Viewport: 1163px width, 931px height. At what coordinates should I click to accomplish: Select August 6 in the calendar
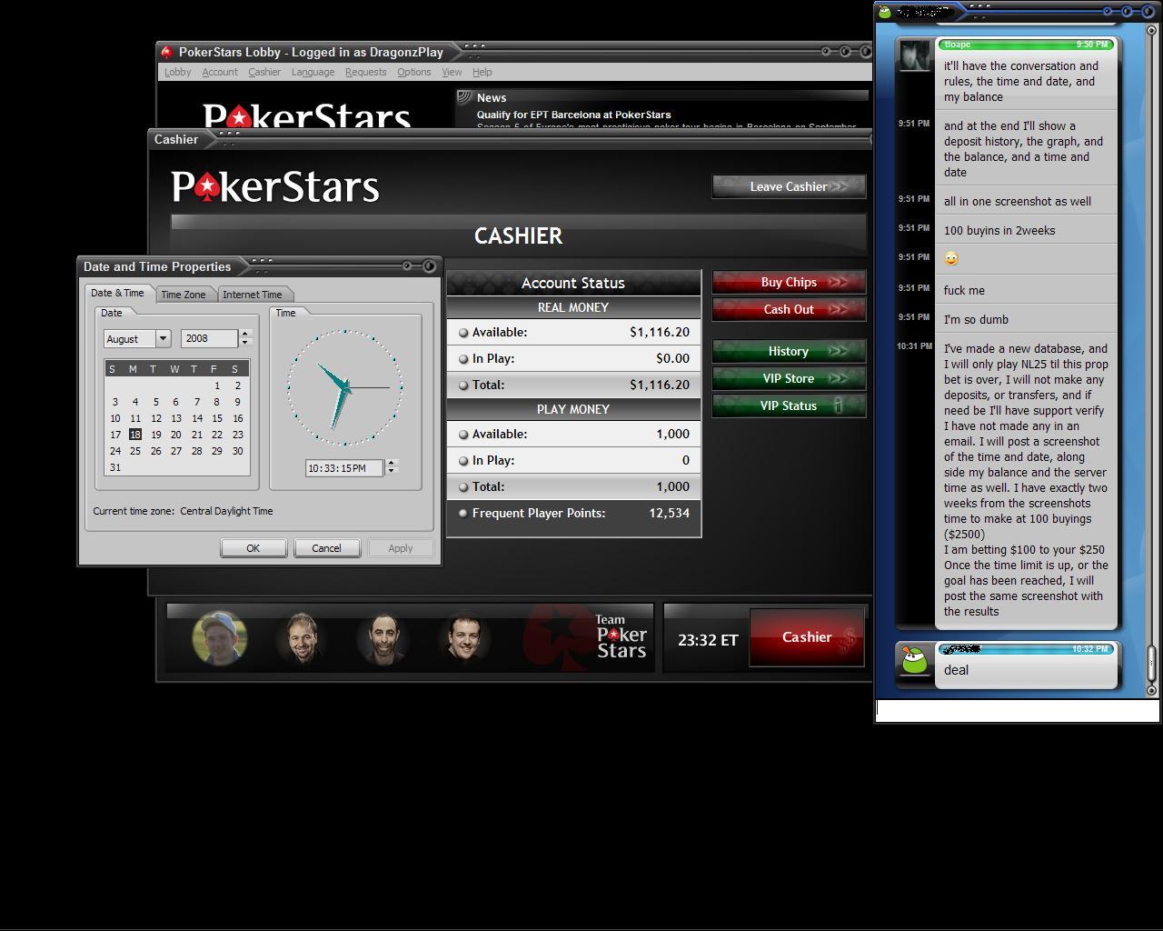point(176,402)
